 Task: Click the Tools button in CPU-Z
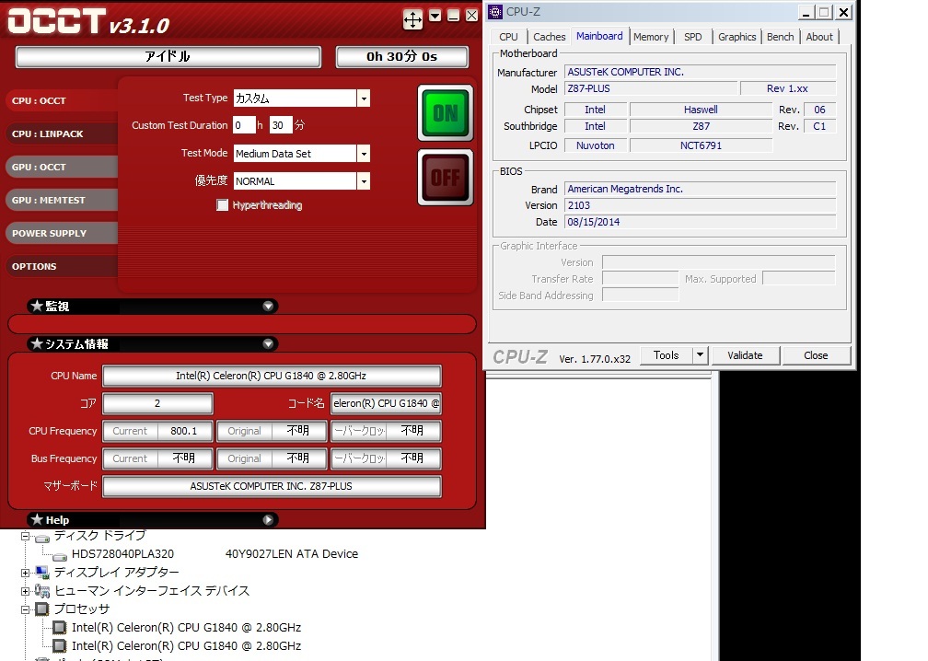[667, 355]
